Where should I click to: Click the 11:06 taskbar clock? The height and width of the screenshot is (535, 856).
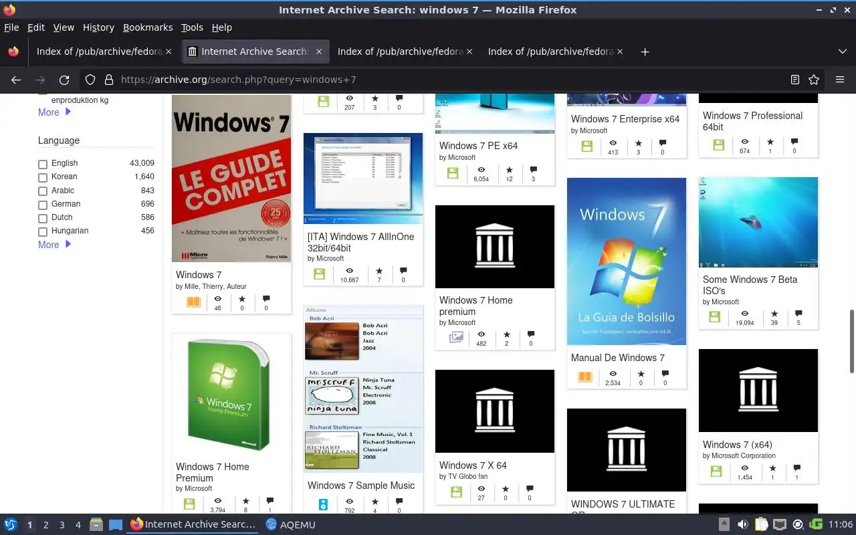[x=841, y=524]
